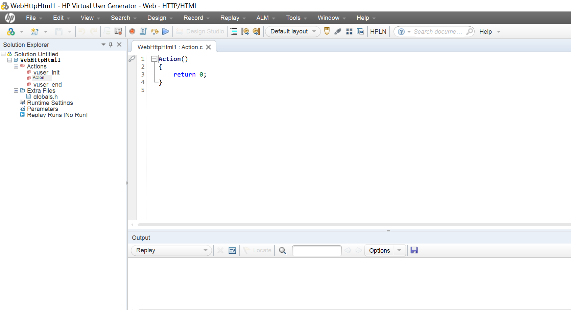571x310 pixels.
Task: Open the View menu
Action: coord(90,18)
